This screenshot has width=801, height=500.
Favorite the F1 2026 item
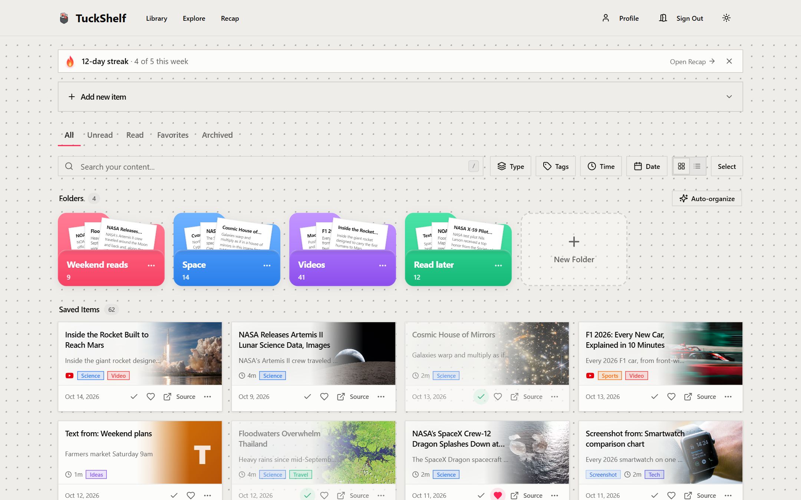(671, 397)
